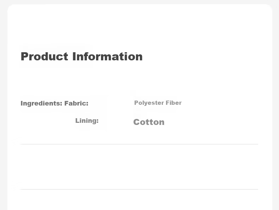This screenshot has height=210, width=279.
Task: Click the empty row between the two dividers
Action: pyautogui.click(x=139, y=167)
